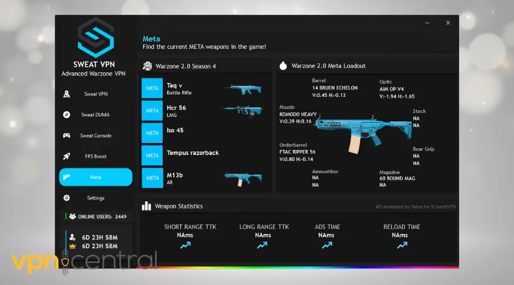Click the Warzone 2.0 Season 4 header icon
The height and width of the screenshot is (285, 514).
147,66
